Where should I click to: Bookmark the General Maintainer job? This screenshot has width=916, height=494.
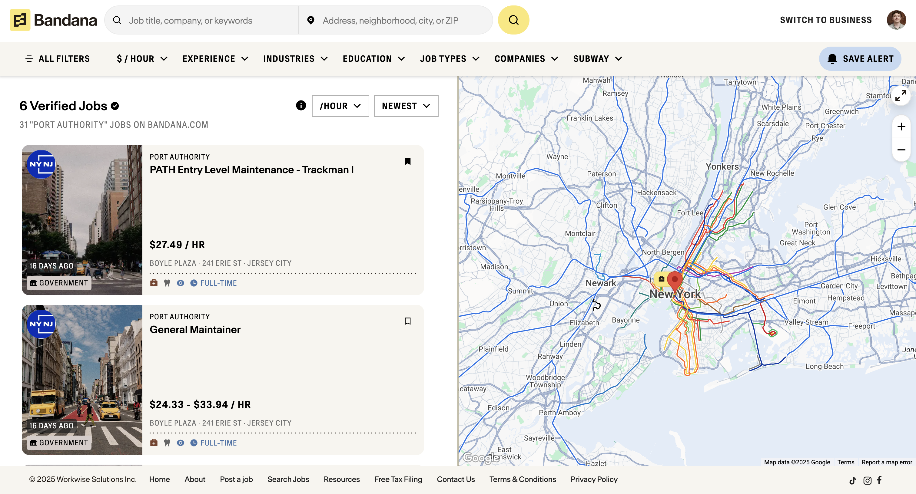point(407,321)
